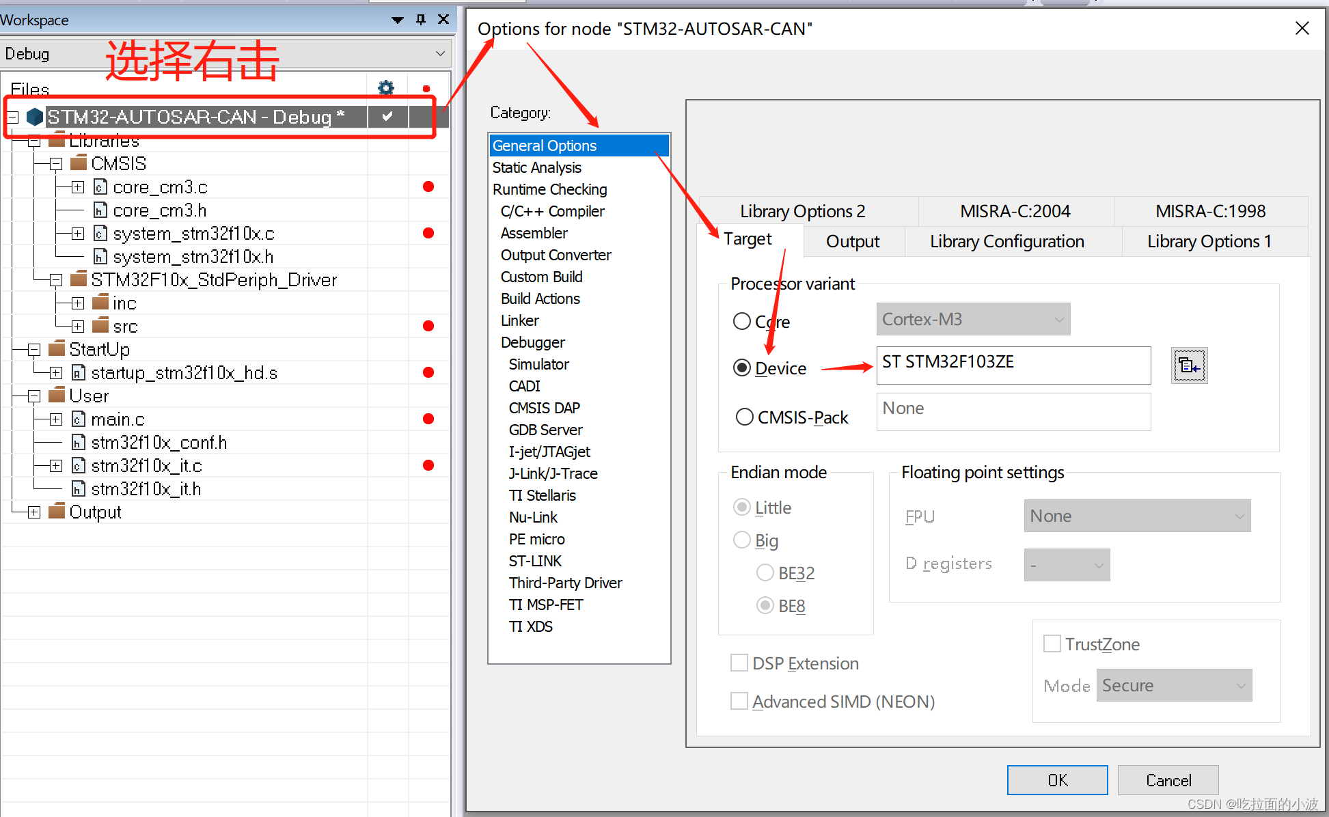Screen dimensions: 1329x817
Task: Click the startup_stm32f10x_hd.s file icon
Action: click(x=79, y=372)
